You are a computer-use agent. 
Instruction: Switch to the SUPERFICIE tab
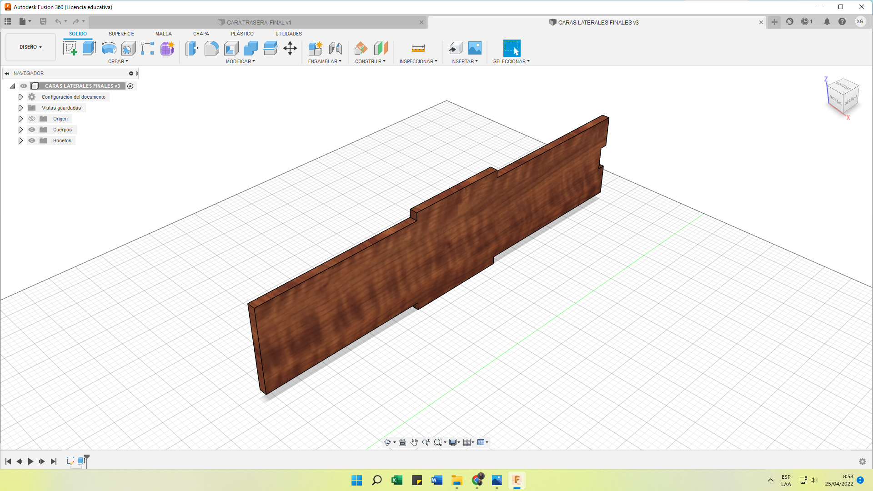121,34
